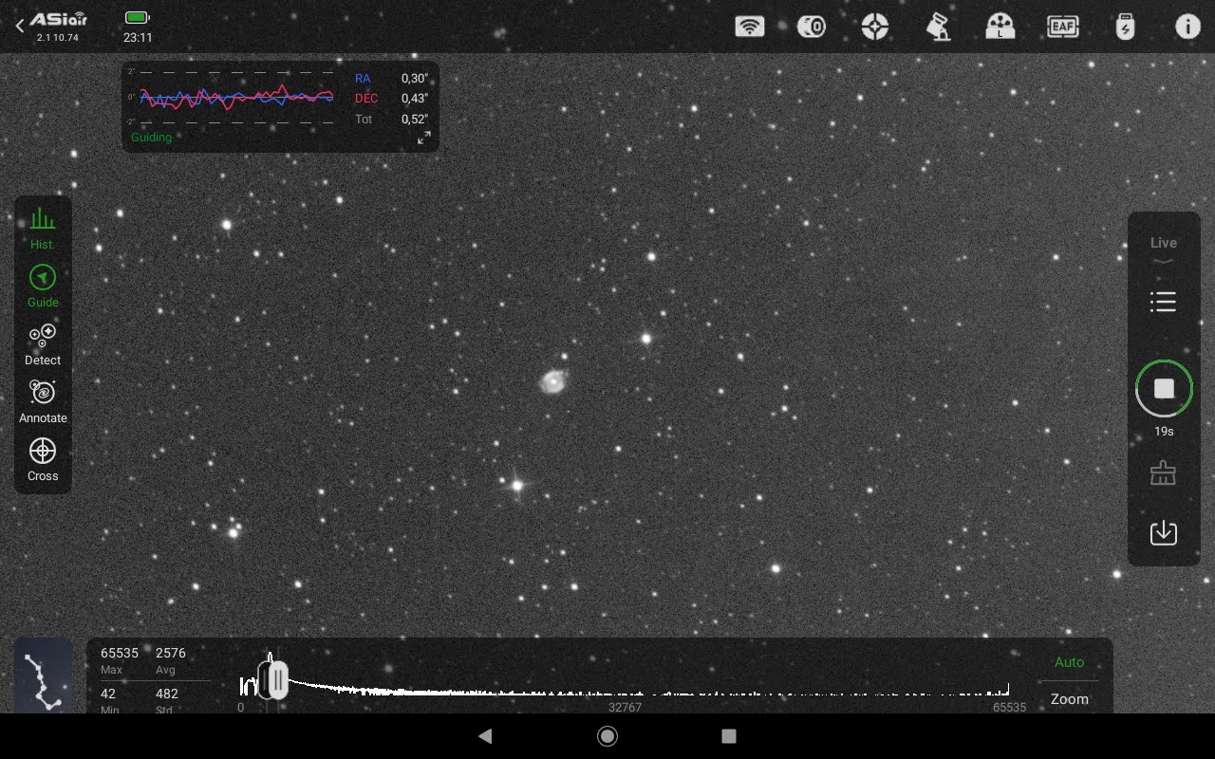Enable Annotate for the current image

[x=43, y=399]
